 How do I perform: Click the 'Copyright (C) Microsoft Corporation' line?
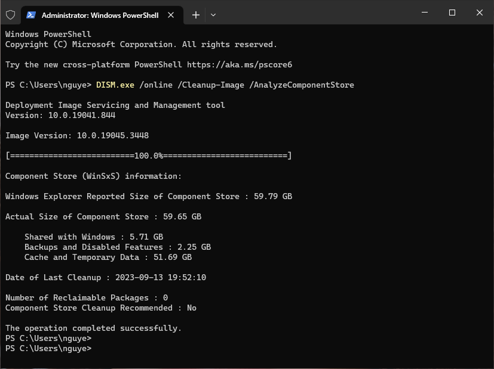click(x=141, y=44)
